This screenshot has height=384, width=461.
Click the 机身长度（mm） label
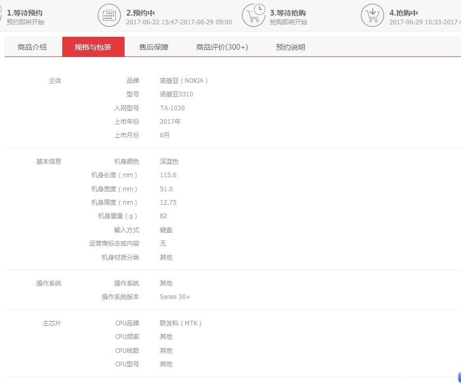click(x=115, y=175)
